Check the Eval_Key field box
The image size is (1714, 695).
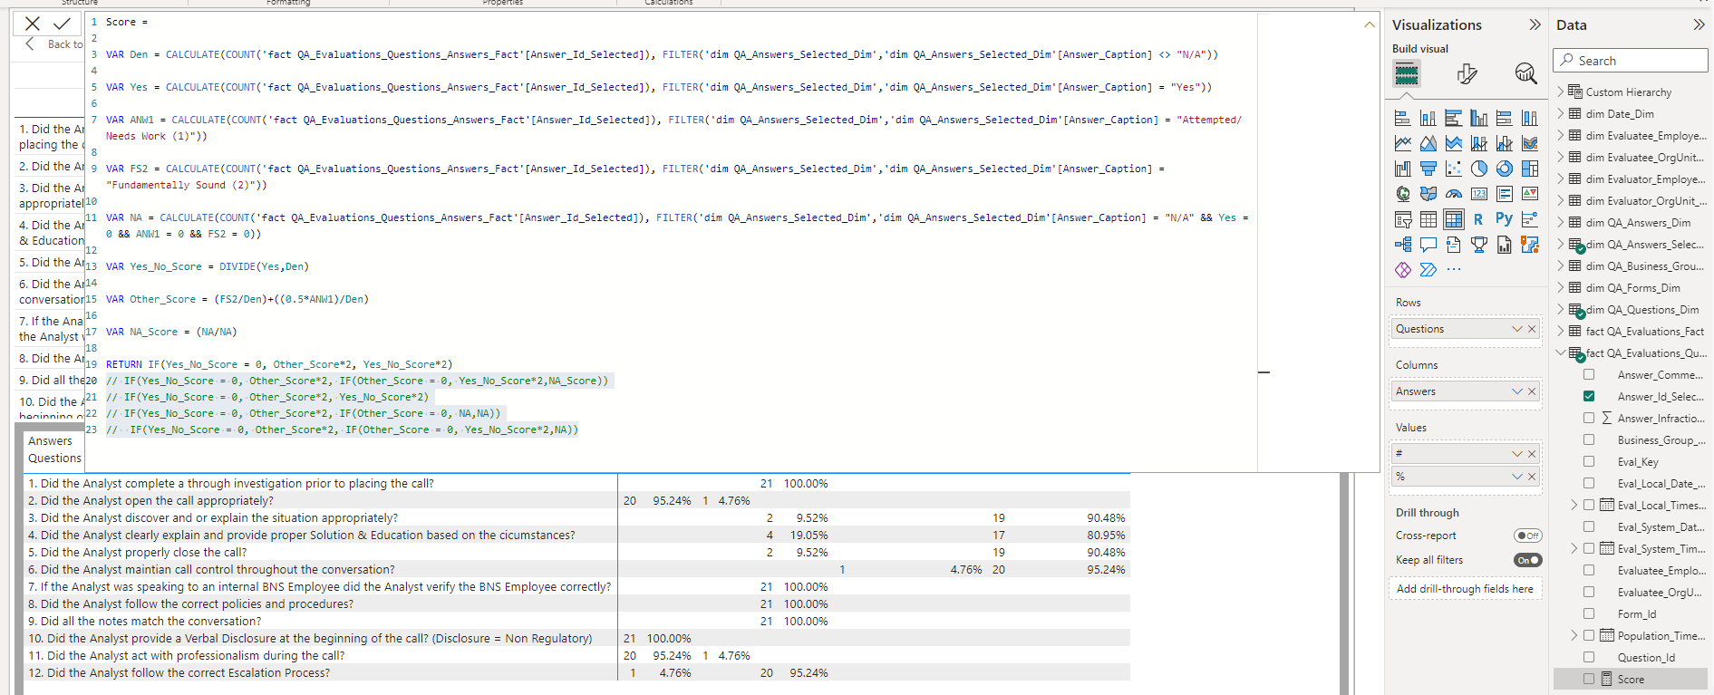(x=1588, y=461)
